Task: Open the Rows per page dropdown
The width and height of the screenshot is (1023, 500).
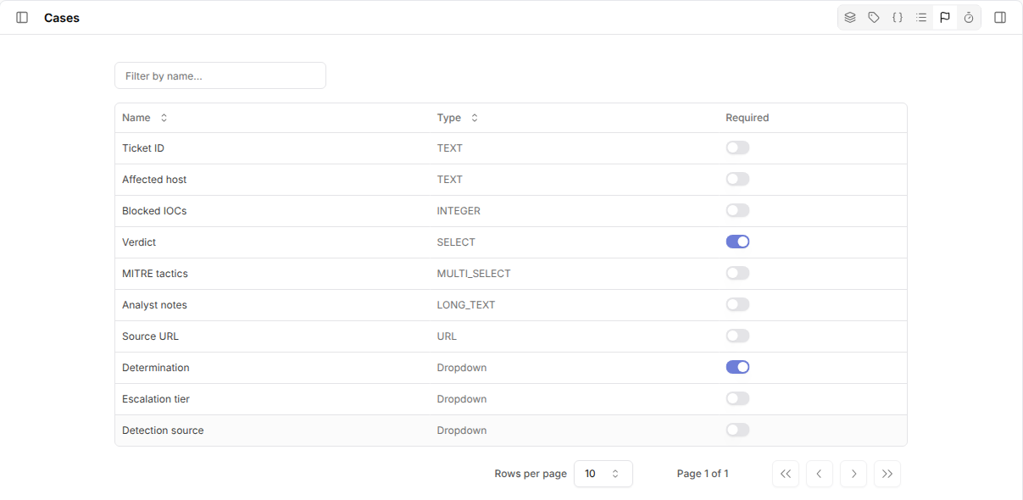Action: click(603, 474)
